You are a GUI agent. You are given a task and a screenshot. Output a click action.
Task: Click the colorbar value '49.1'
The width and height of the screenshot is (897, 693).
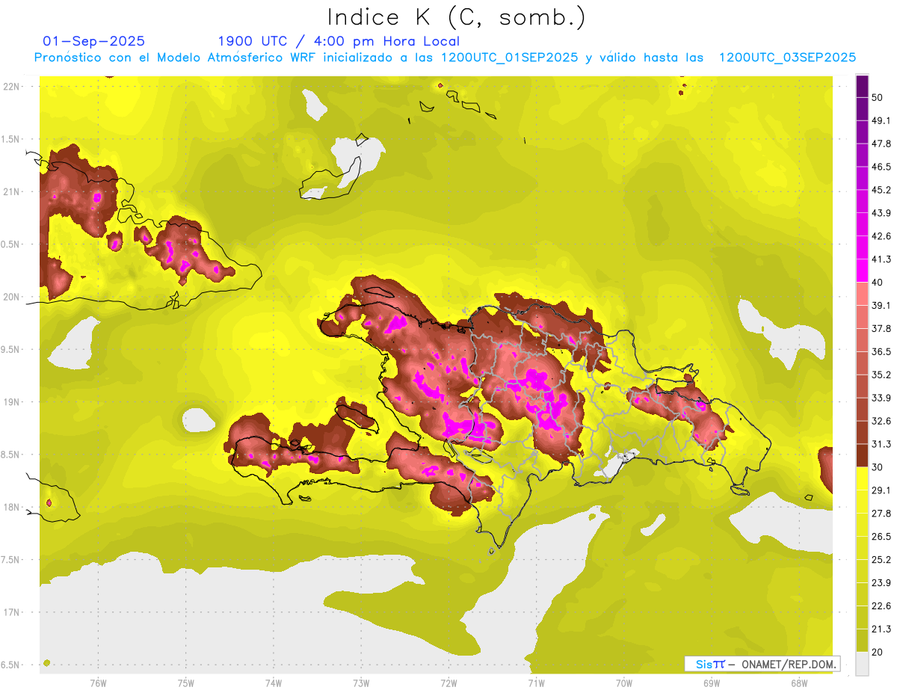[x=881, y=121]
